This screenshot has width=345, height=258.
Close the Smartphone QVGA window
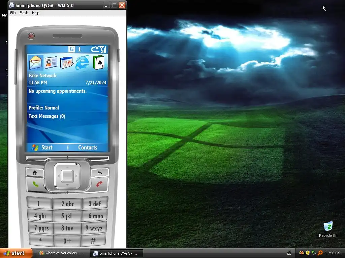[x=122, y=5]
